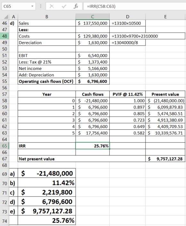Click present value 10,339,576.71 cell
The width and height of the screenshot is (186, 226).
pyautogui.click(x=165, y=133)
